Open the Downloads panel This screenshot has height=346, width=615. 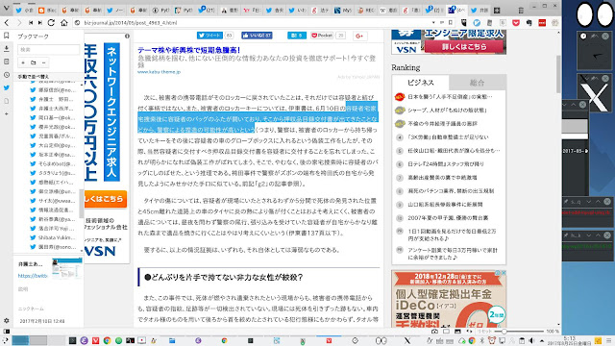(7, 49)
